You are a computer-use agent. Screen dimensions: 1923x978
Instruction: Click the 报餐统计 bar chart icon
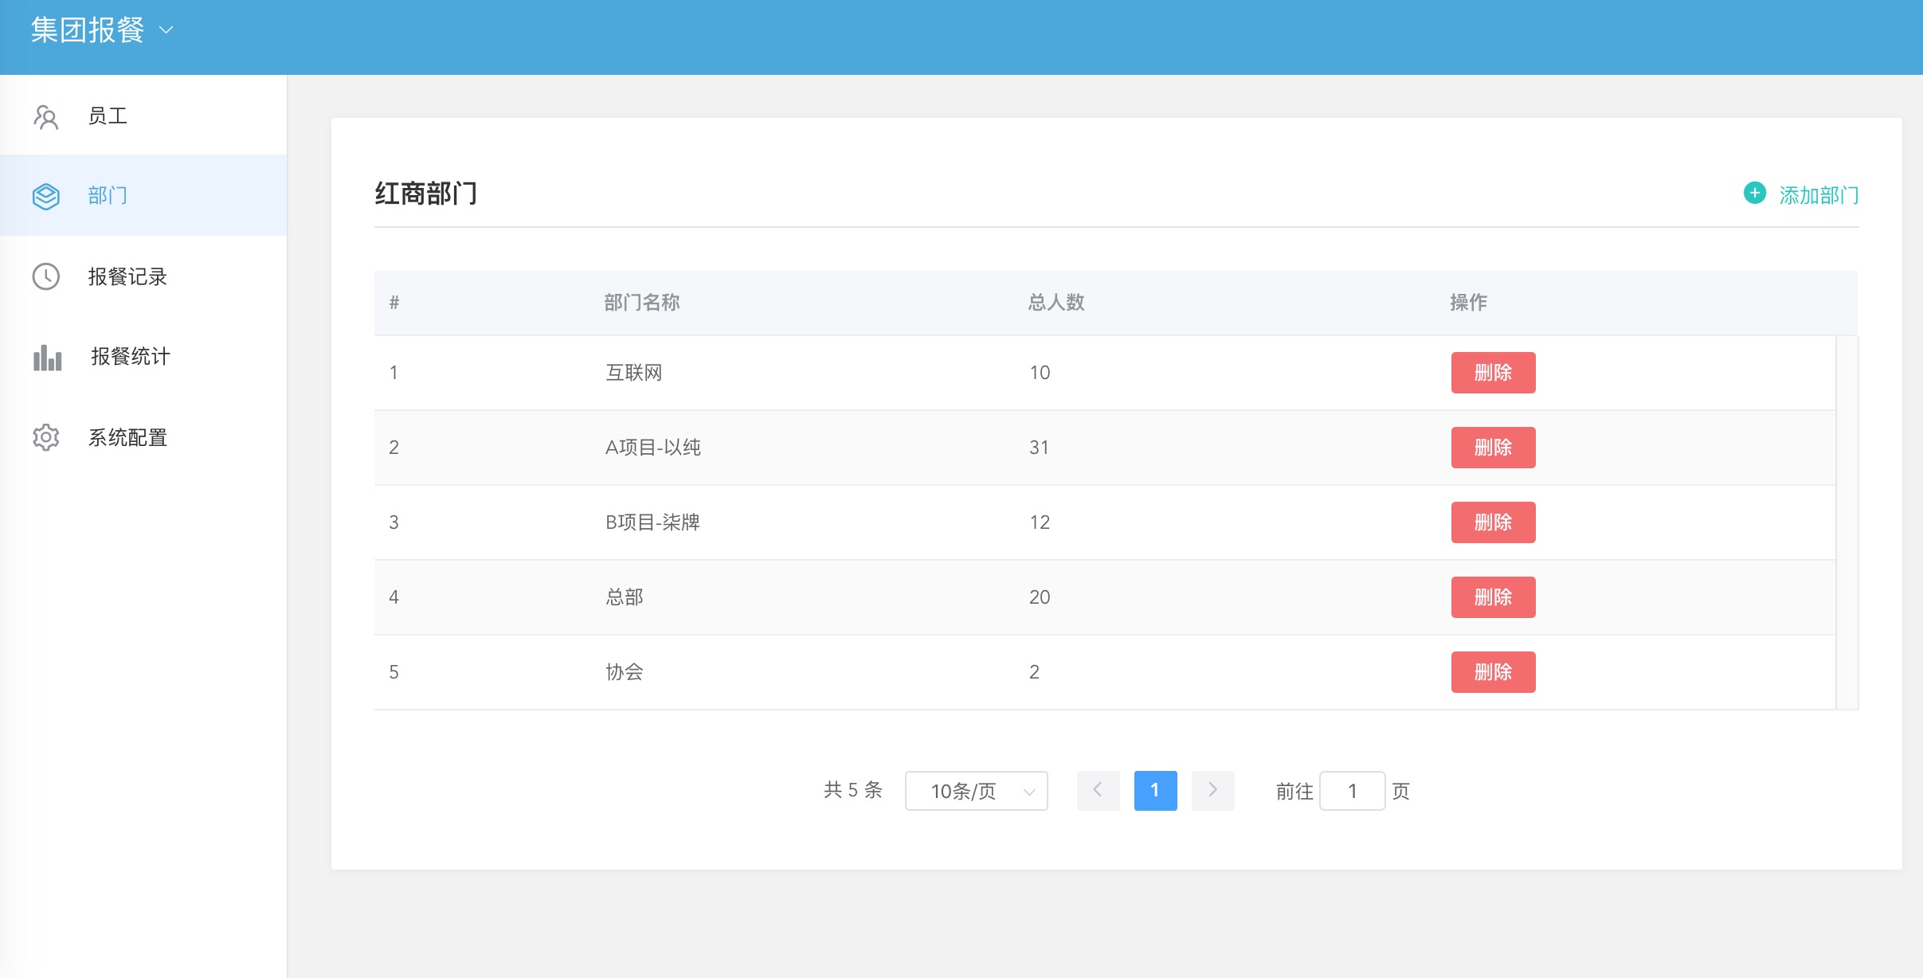click(45, 357)
